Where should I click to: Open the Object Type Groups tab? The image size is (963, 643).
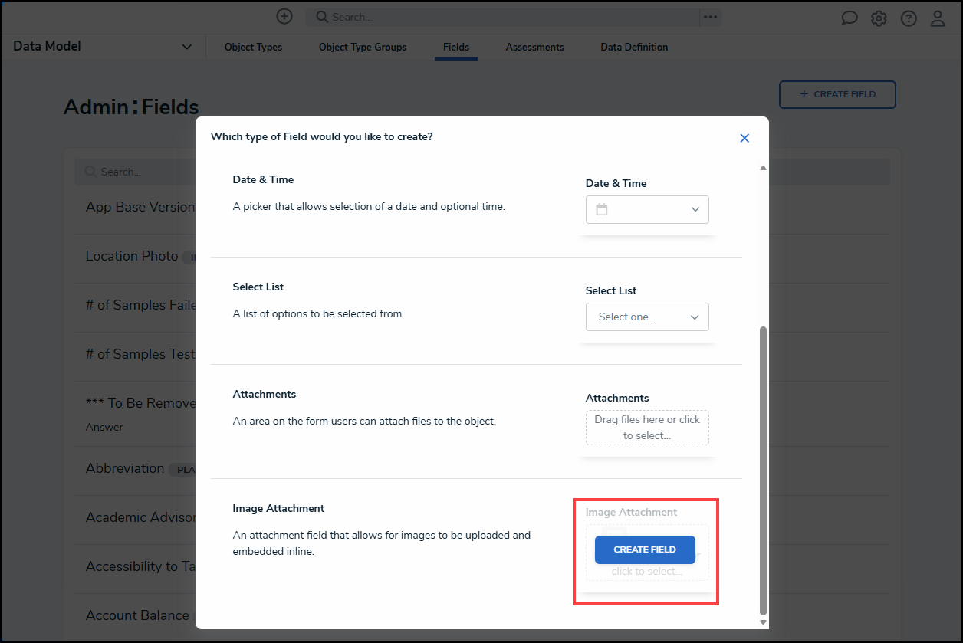362,47
